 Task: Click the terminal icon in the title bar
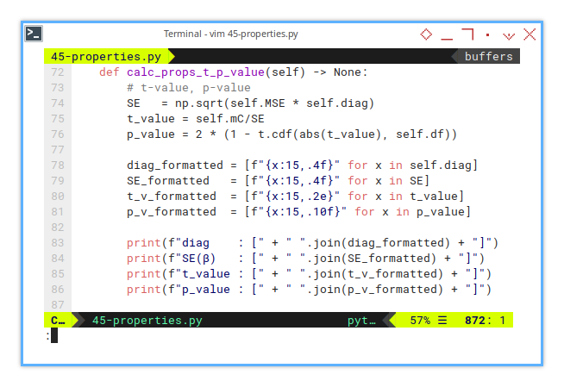tap(34, 34)
